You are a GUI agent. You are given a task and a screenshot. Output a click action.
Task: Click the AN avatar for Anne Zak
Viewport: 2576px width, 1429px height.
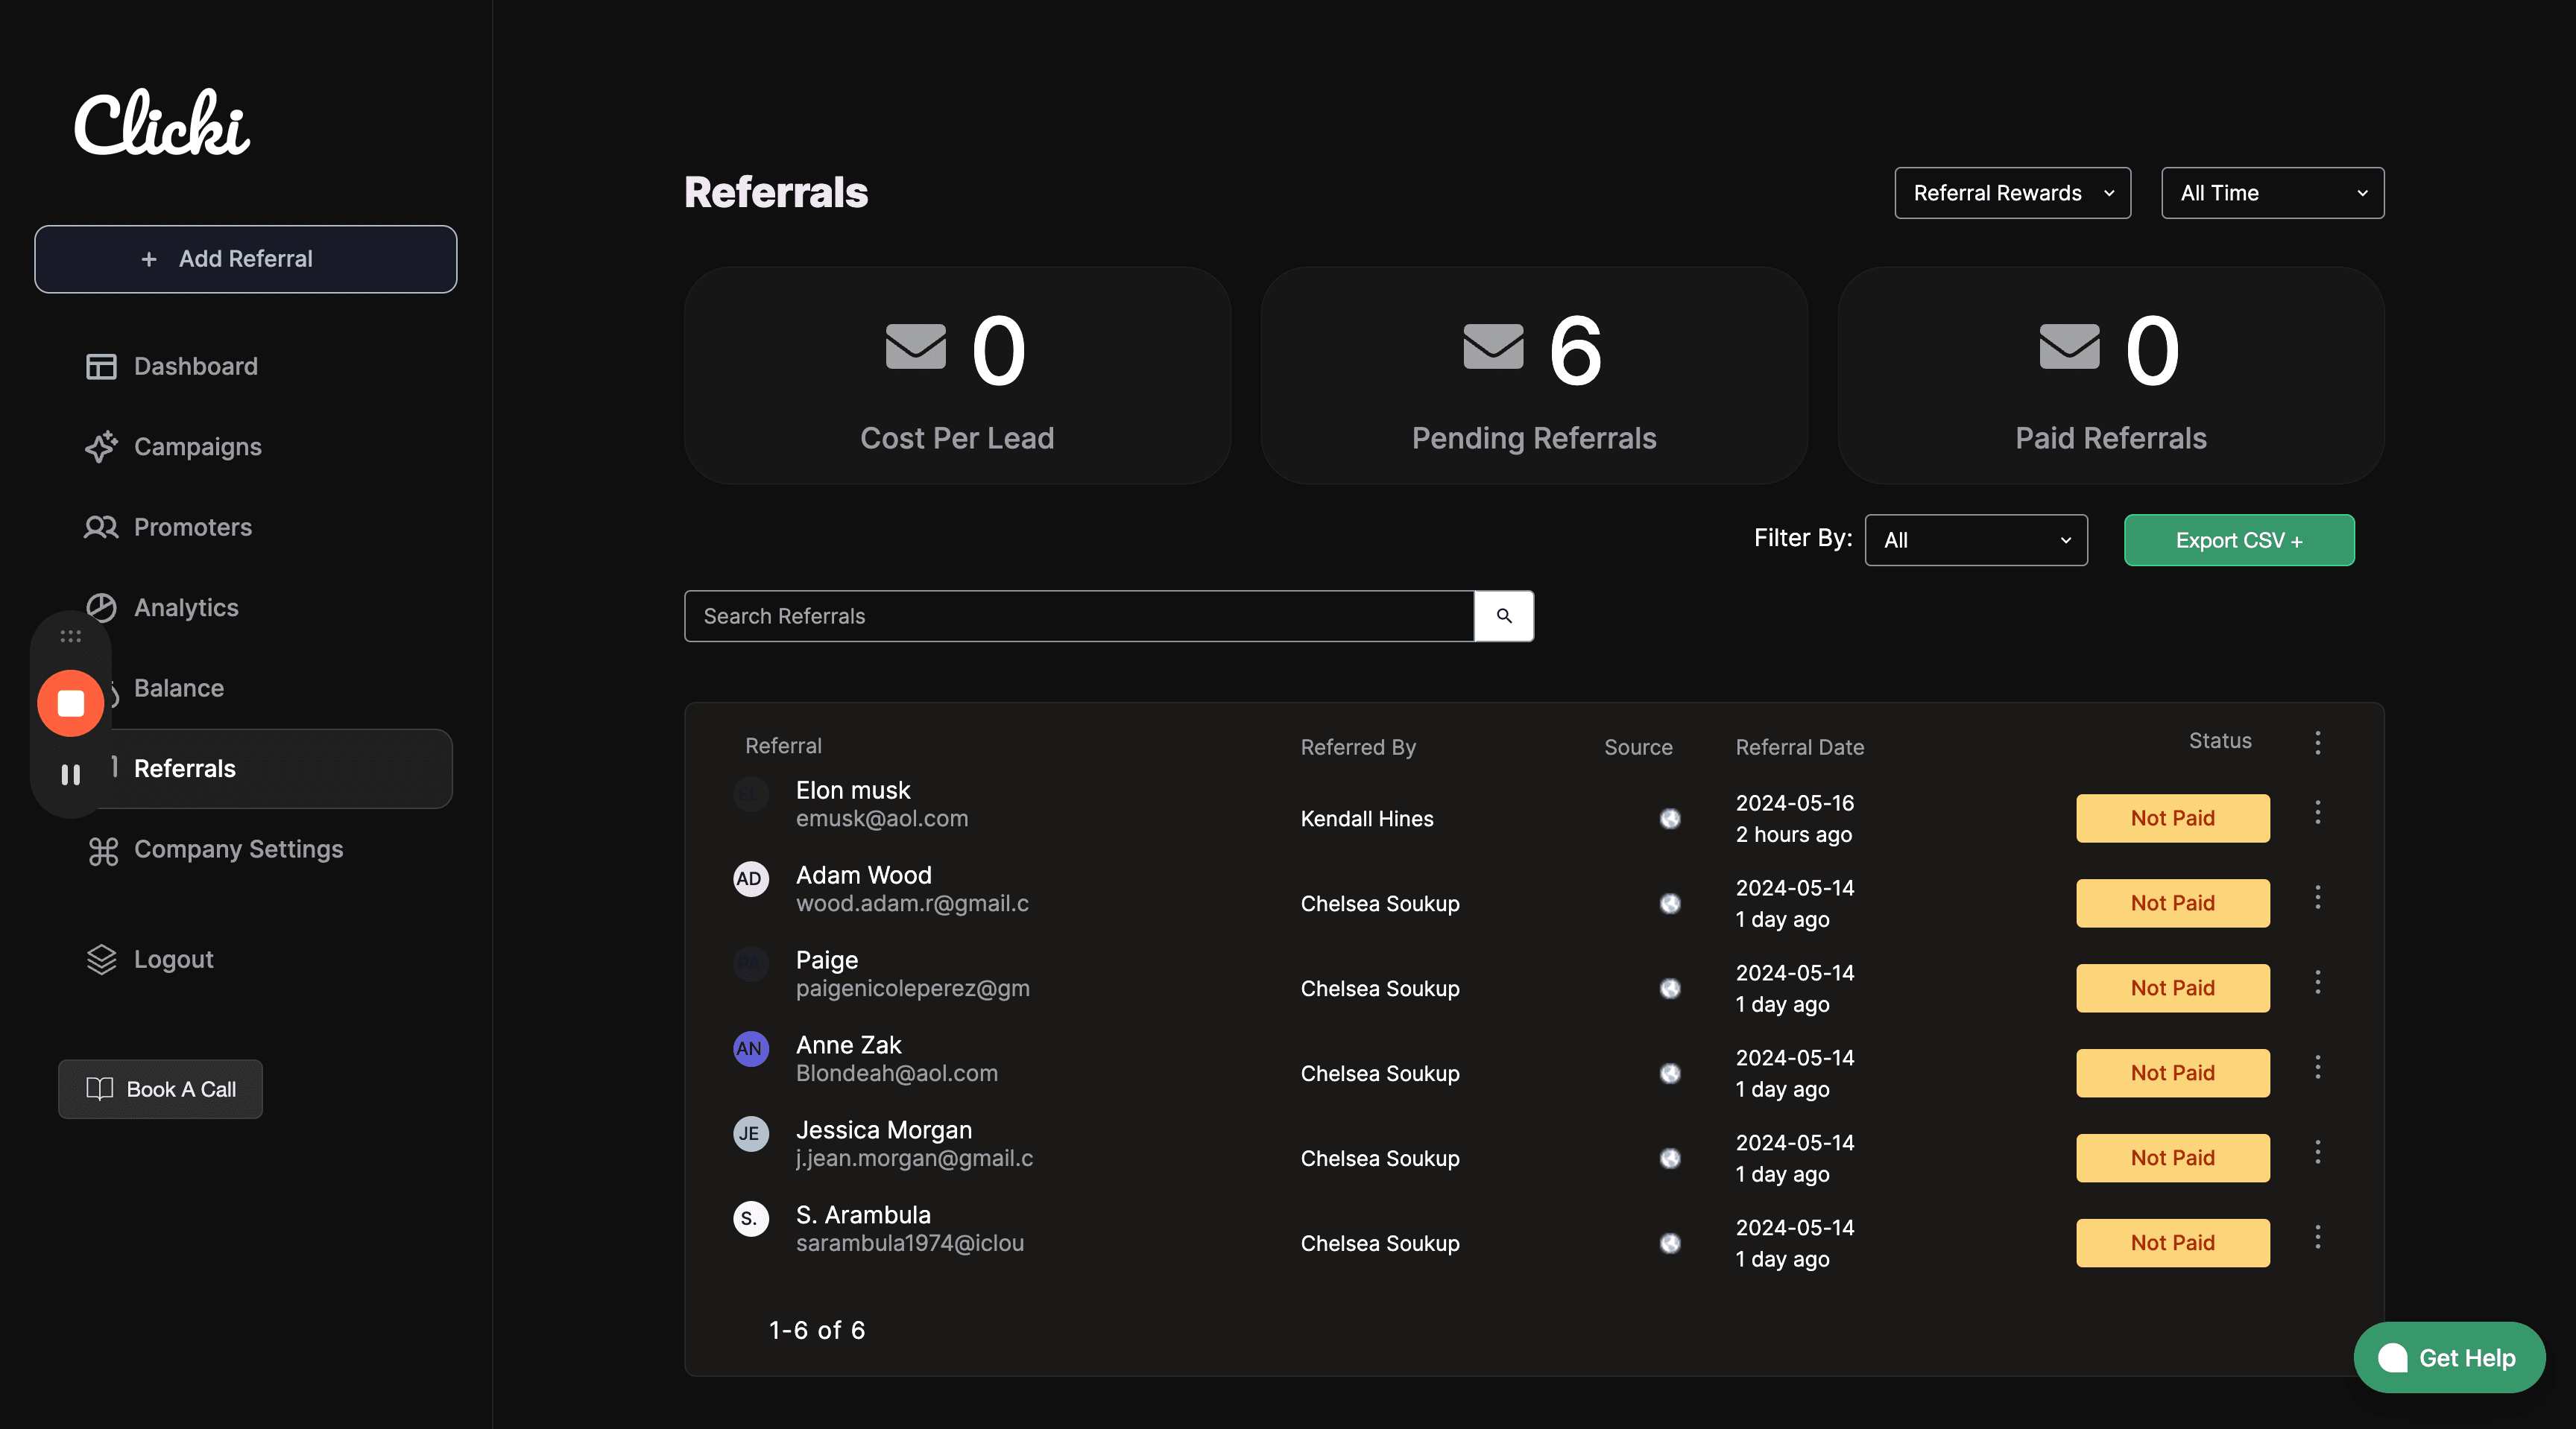pyautogui.click(x=750, y=1048)
